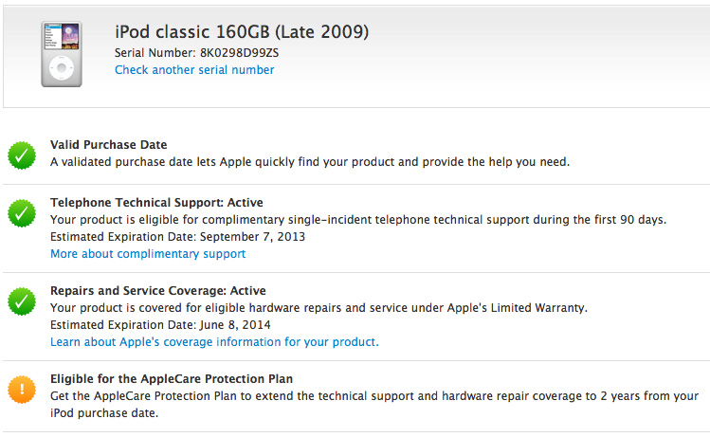Image resolution: width=710 pixels, height=437 pixels.
Task: Click the orange exclamation icon for AppleCare eligibility
Action: 22,388
